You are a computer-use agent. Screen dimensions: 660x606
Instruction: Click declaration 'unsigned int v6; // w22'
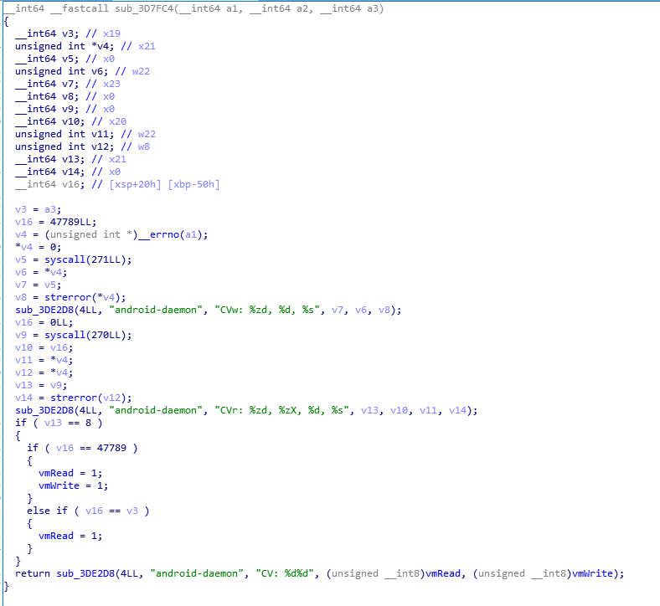[x=82, y=71]
